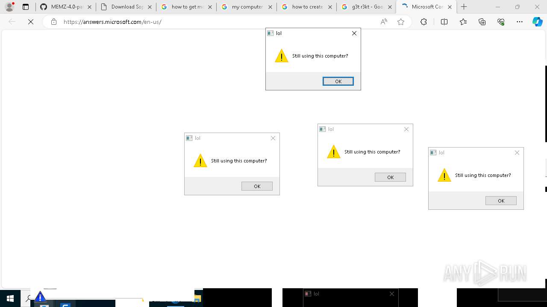Open Browser essentials heart icon

pos(501,22)
